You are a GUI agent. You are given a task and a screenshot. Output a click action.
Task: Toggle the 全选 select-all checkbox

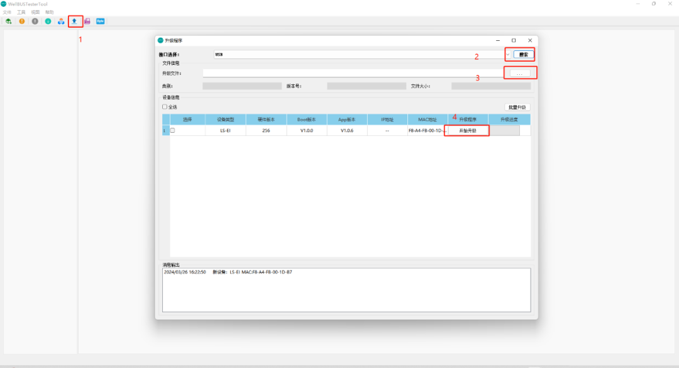165,107
